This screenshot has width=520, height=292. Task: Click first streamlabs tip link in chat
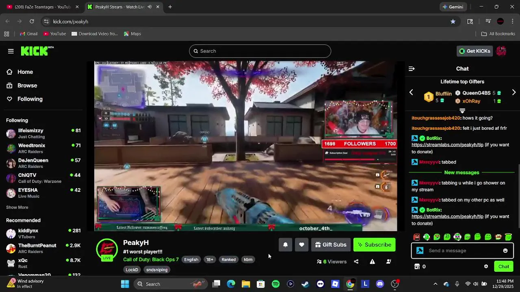tap(447, 145)
